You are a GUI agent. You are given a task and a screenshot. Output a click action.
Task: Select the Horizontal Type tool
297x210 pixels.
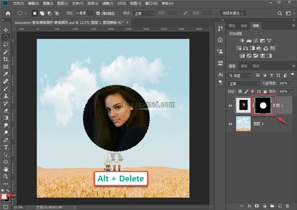click(6, 147)
